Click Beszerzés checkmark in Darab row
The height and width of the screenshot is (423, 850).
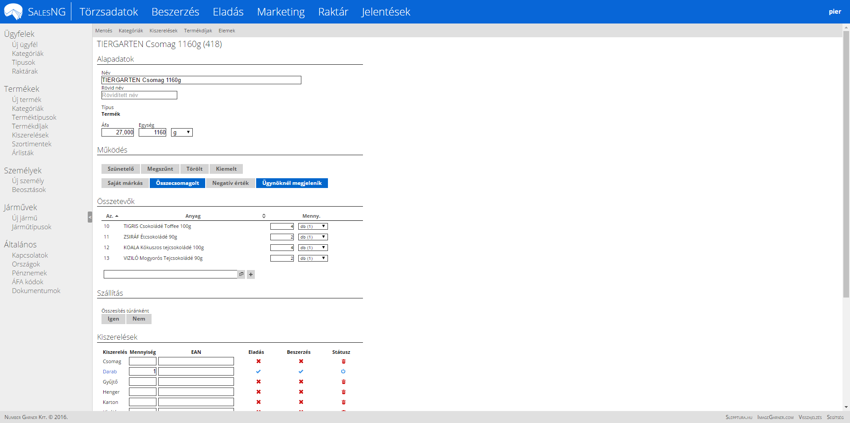(301, 372)
